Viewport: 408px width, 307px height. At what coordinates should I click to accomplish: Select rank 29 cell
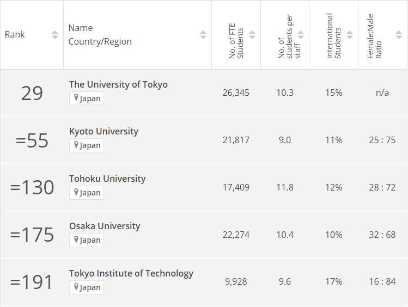(x=32, y=93)
